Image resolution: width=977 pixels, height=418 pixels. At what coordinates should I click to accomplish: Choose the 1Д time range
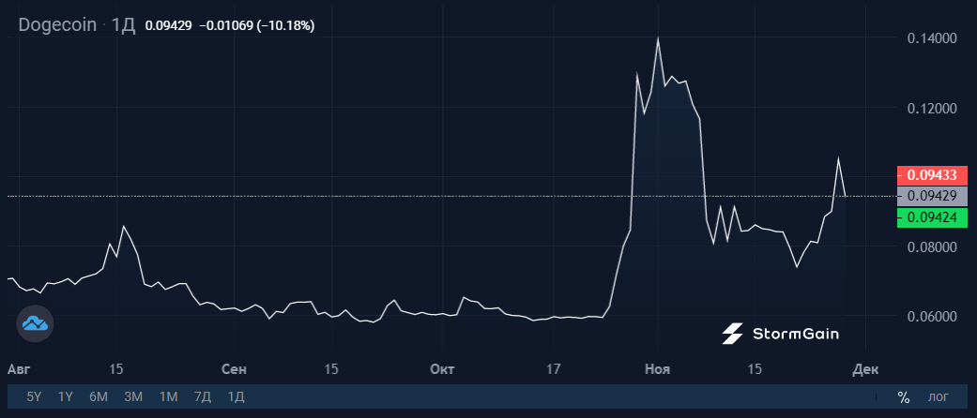pyautogui.click(x=237, y=396)
